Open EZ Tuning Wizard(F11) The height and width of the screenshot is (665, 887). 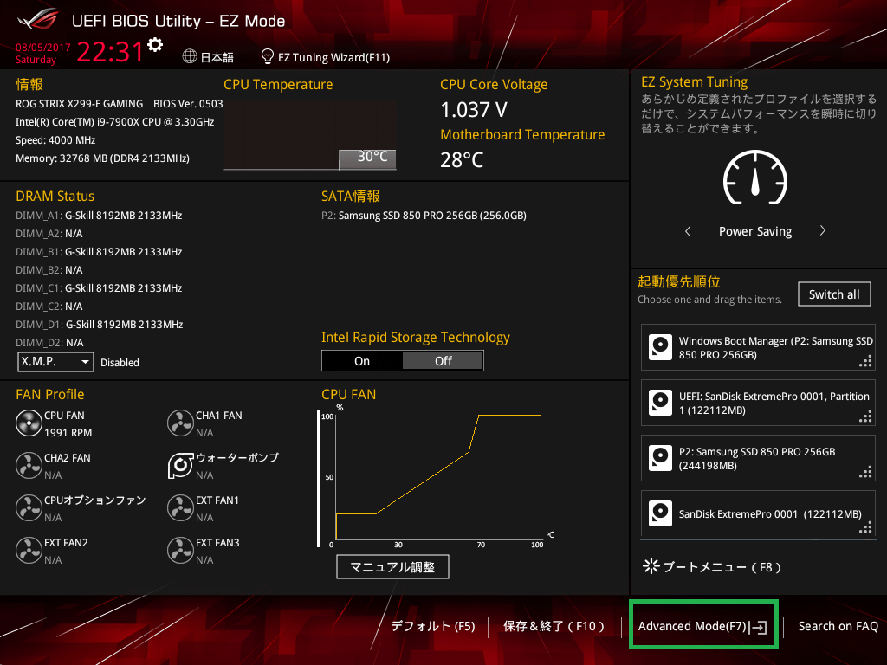pos(326,57)
